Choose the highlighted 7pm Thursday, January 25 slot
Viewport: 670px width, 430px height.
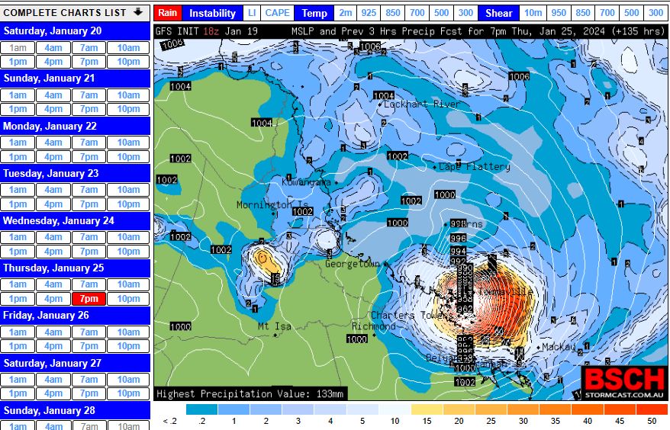pos(89,299)
